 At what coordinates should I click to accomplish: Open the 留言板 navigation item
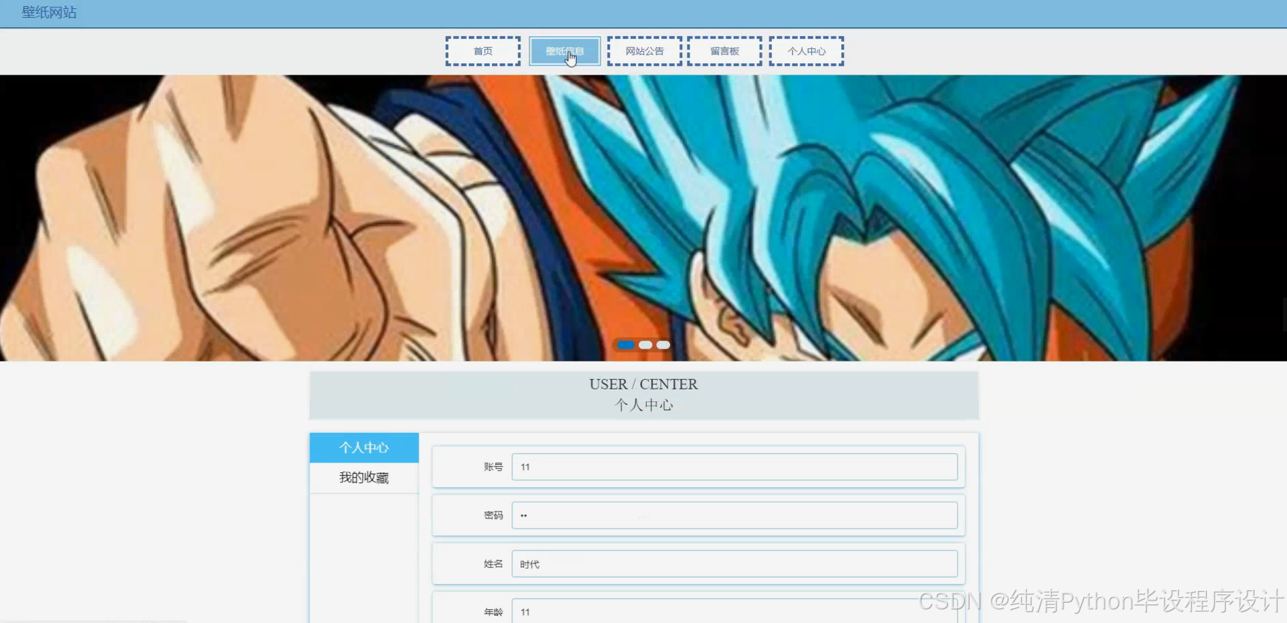(x=724, y=51)
